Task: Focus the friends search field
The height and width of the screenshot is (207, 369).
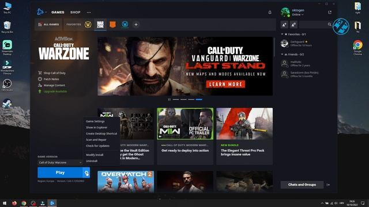Action: tap(313, 24)
